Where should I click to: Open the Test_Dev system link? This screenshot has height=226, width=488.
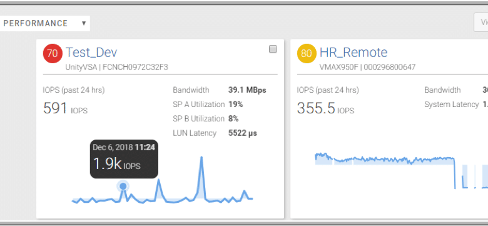pyautogui.click(x=91, y=53)
